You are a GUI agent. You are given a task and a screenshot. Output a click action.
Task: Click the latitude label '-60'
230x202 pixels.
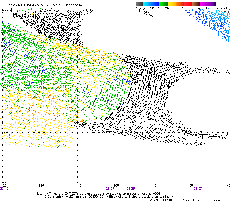(x=3, y=182)
